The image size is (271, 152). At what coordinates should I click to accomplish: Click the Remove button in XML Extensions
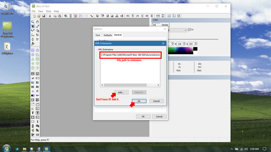[139, 92]
